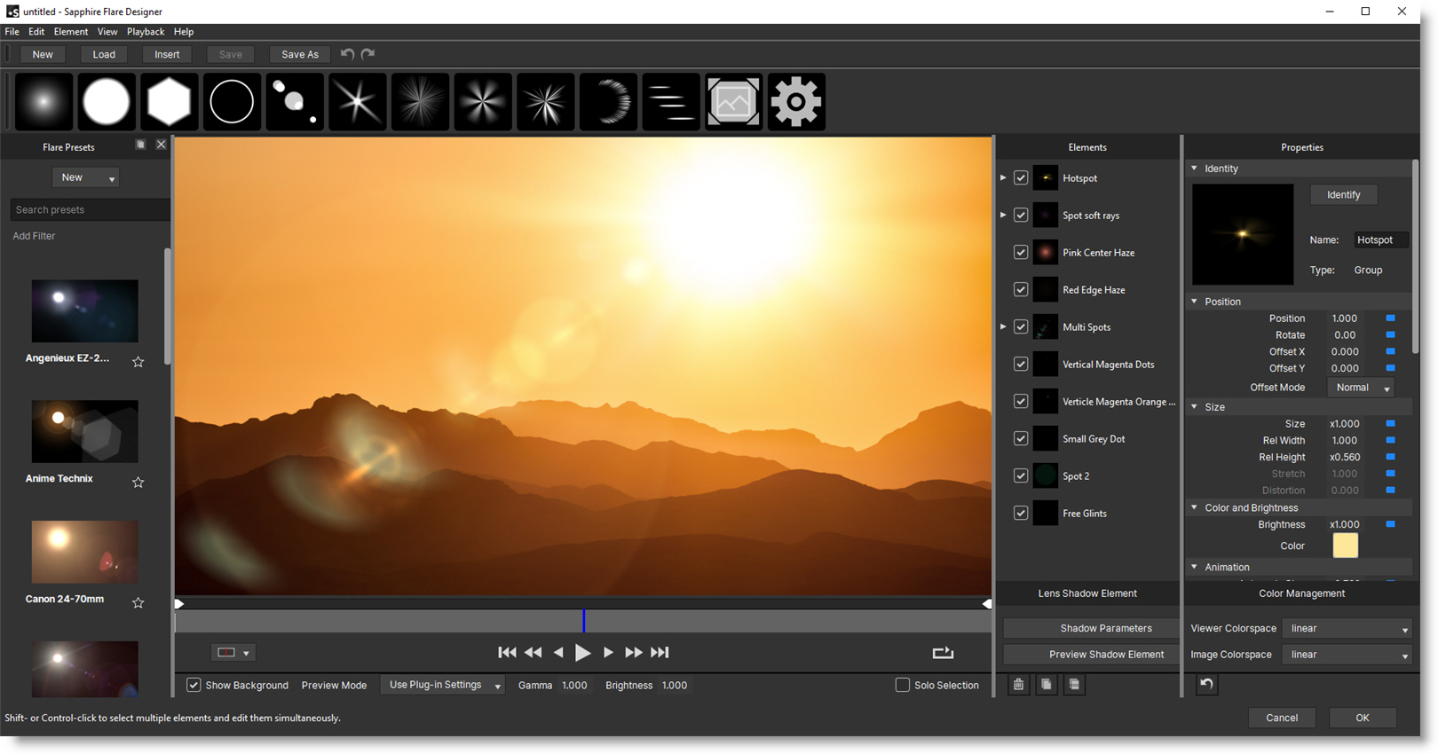The image size is (1438, 754).
Task: Disable the Pink Center Haze element
Action: (x=1021, y=253)
